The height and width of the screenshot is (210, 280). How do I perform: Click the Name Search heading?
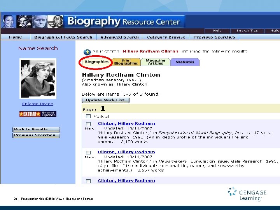tap(38, 48)
